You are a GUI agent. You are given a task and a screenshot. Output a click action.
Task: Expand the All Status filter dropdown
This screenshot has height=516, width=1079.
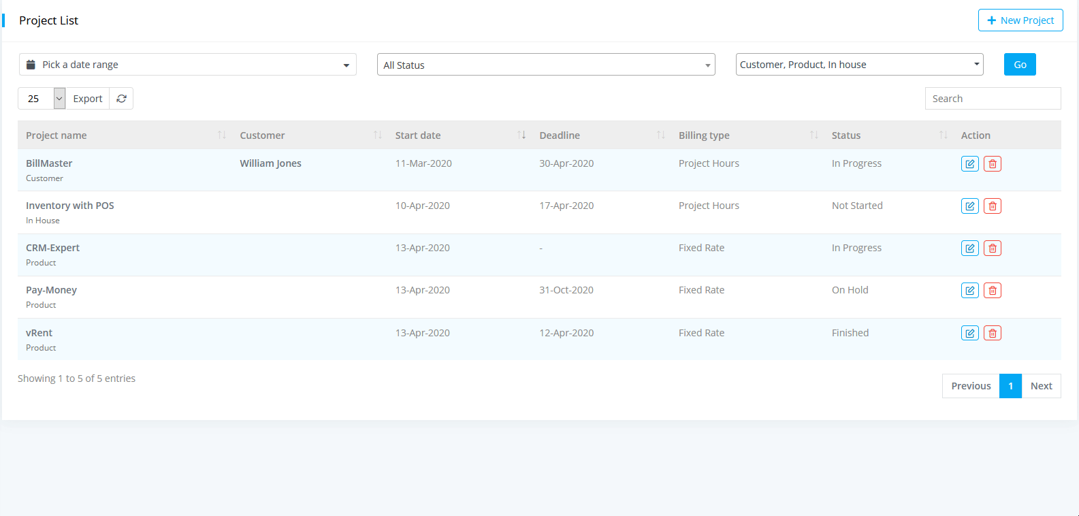point(545,65)
